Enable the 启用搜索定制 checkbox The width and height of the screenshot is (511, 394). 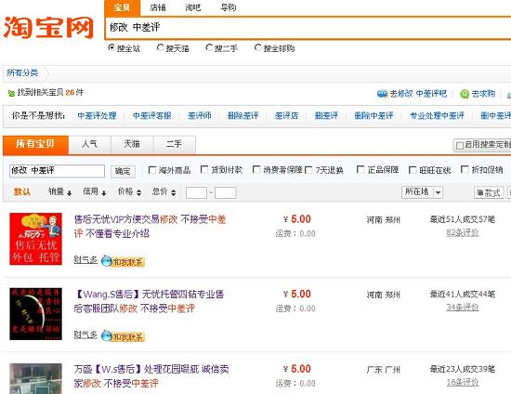click(460, 145)
